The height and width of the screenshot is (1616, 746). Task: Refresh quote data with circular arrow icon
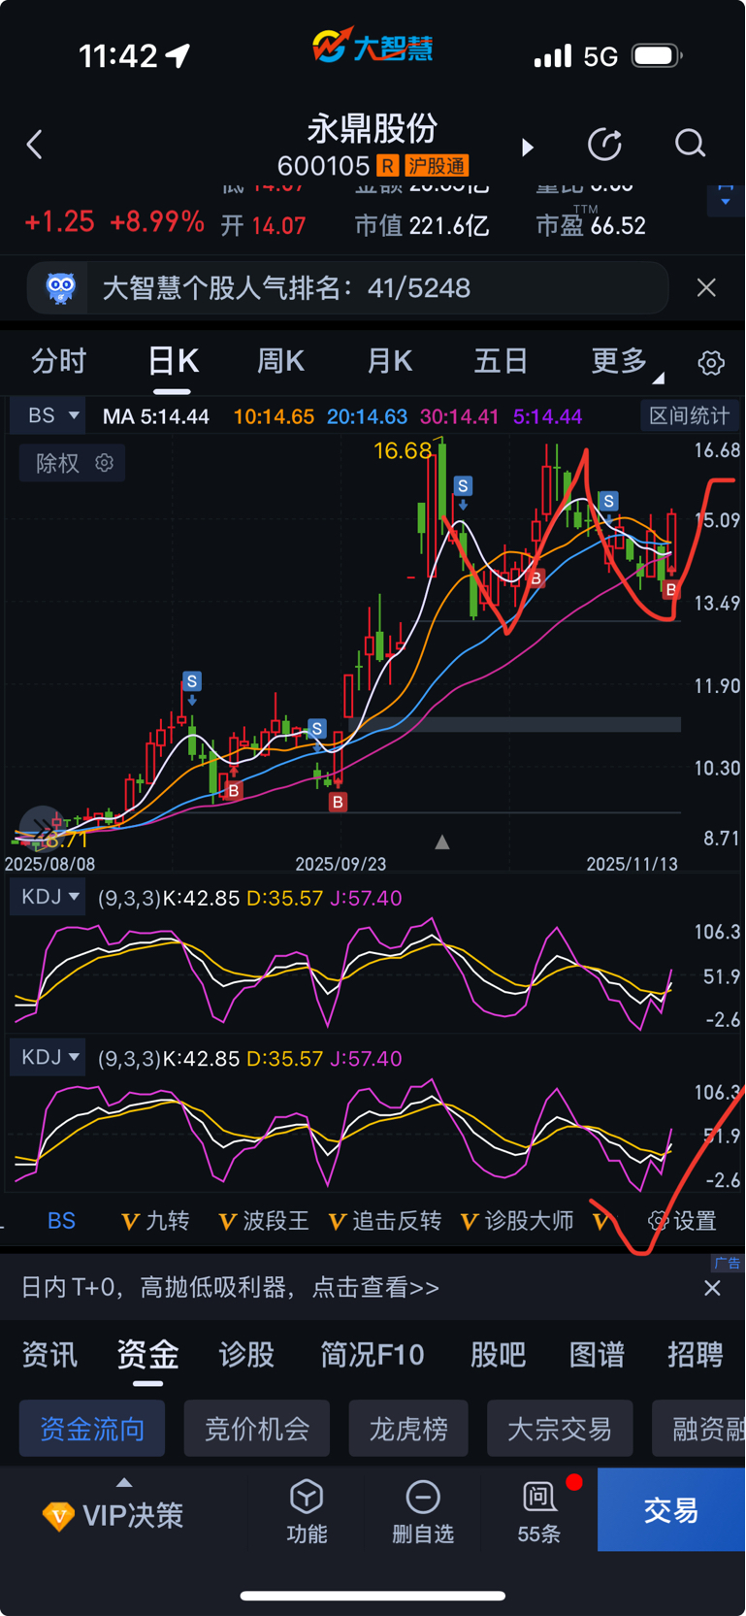pos(605,145)
